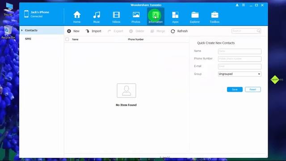The height and width of the screenshot is (161, 286).
Task: Focus the Name input field
Action: [x=240, y=51]
